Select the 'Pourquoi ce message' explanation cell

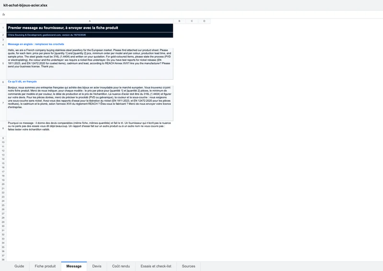(90, 128)
